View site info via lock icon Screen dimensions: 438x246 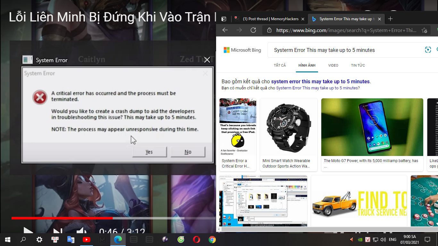coord(269,30)
